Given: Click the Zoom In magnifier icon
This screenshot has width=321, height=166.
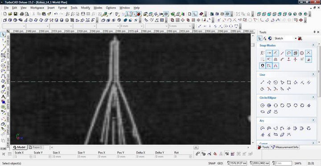Looking at the screenshot, I should [x=67, y=14].
